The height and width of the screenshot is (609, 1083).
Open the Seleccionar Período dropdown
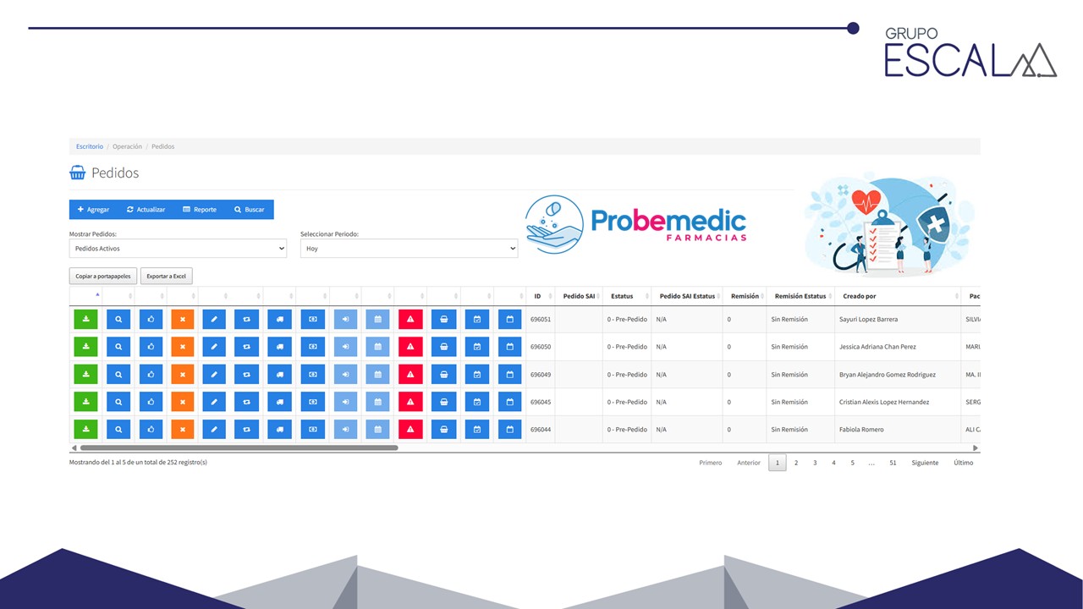coord(409,249)
